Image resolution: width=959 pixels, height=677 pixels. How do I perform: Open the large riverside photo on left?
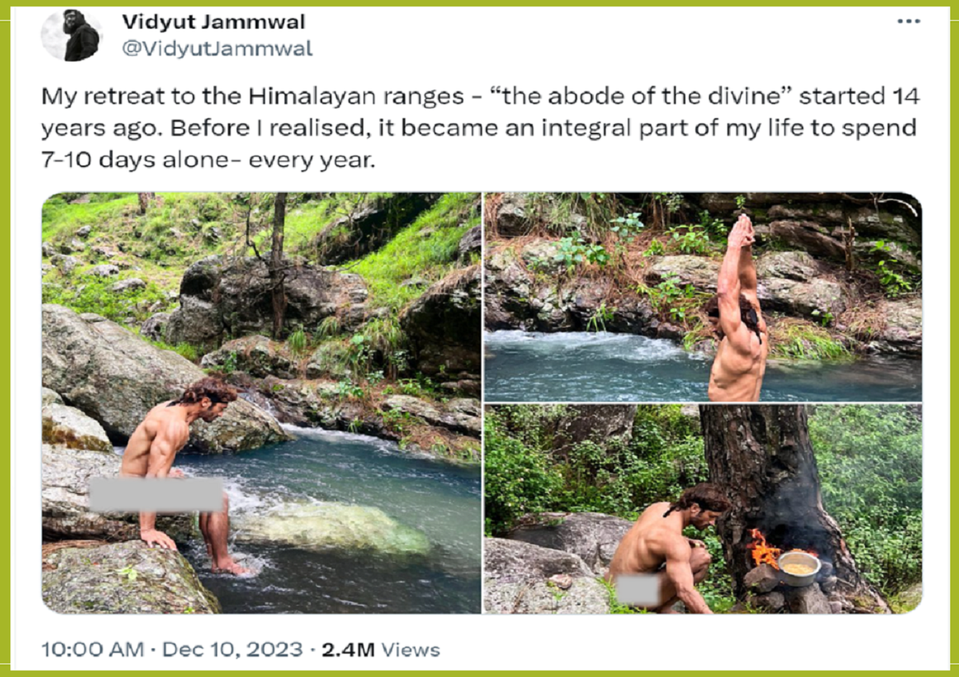click(x=261, y=403)
